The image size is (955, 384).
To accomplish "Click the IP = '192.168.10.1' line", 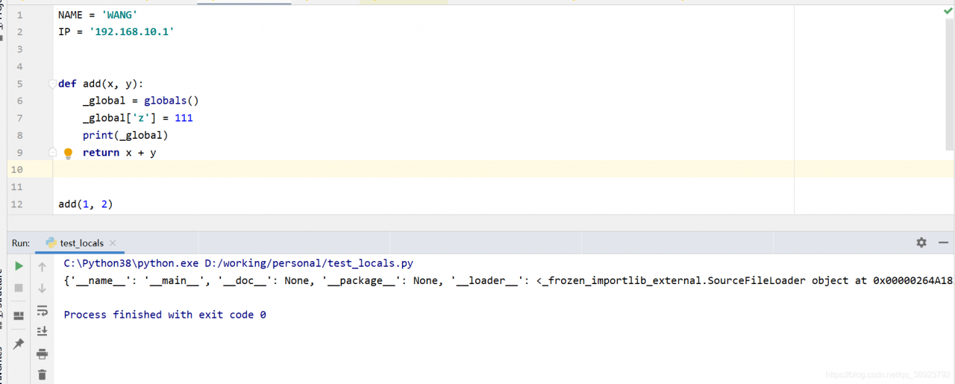I will coord(116,32).
